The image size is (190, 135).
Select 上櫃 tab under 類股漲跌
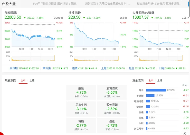tap(32, 81)
